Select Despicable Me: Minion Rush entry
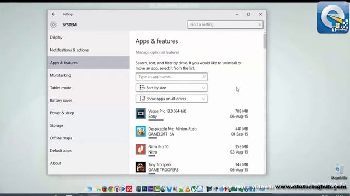 (x=192, y=132)
